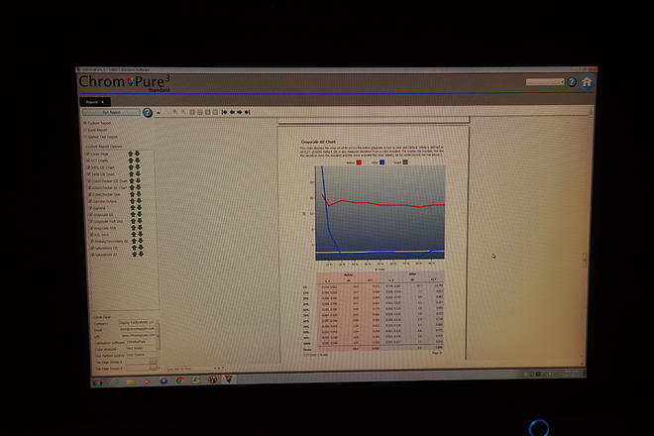654x436 pixels.
Task: Jump to first report page
Action: coord(224,112)
